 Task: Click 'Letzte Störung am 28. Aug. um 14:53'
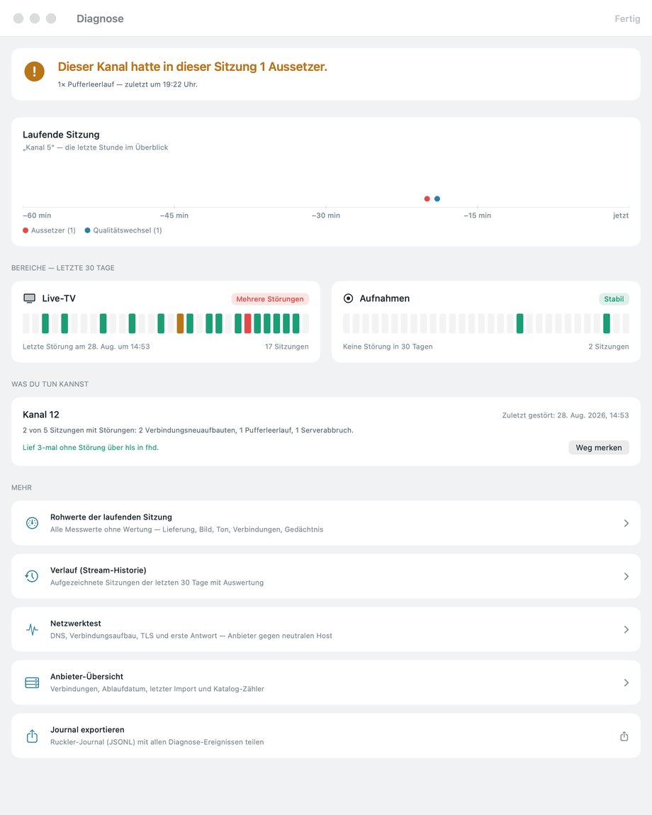point(86,347)
